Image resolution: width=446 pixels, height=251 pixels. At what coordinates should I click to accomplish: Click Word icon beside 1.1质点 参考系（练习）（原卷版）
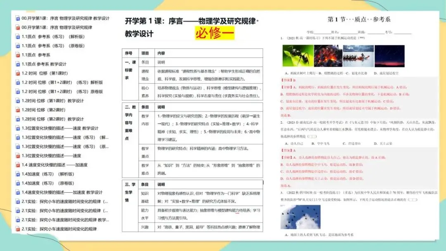click(x=18, y=46)
